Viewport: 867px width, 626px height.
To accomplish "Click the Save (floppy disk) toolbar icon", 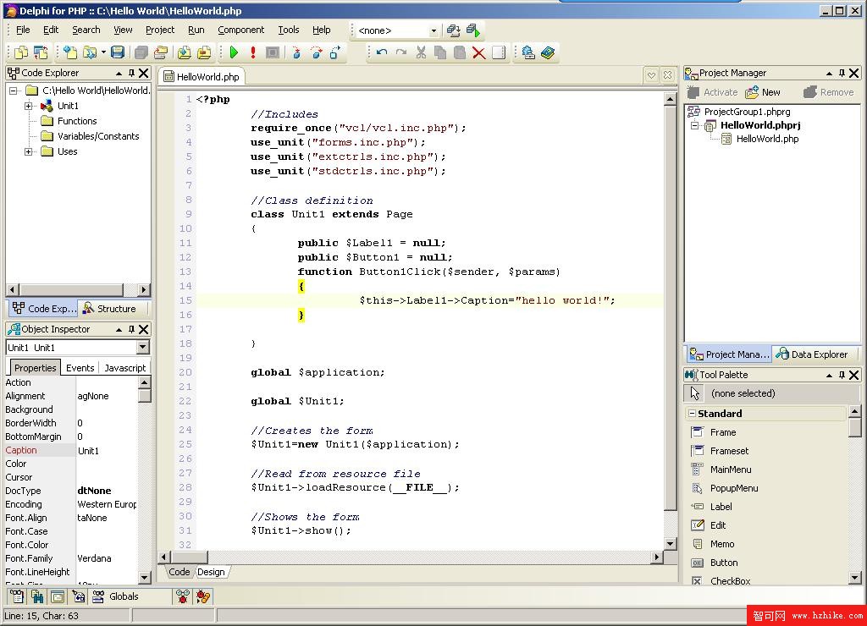I will [117, 52].
